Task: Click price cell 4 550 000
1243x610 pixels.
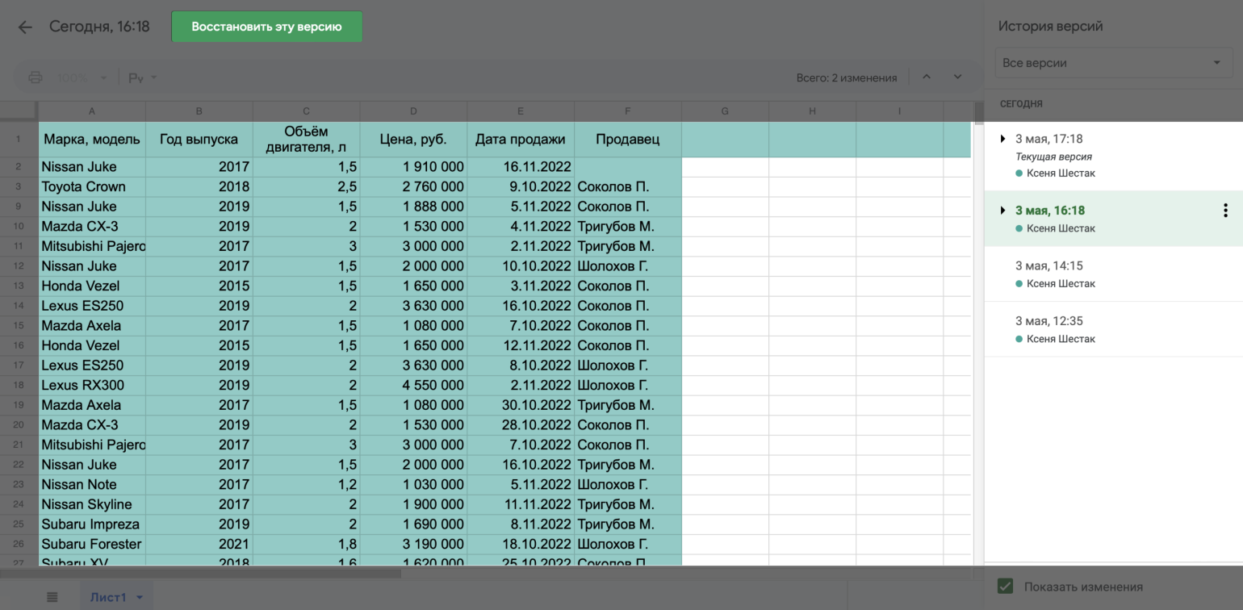Action: coord(413,385)
